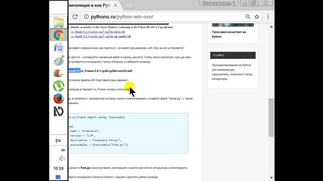Click the code line name = "Freelance"
This screenshot has height=181, width=323.
click(85, 131)
